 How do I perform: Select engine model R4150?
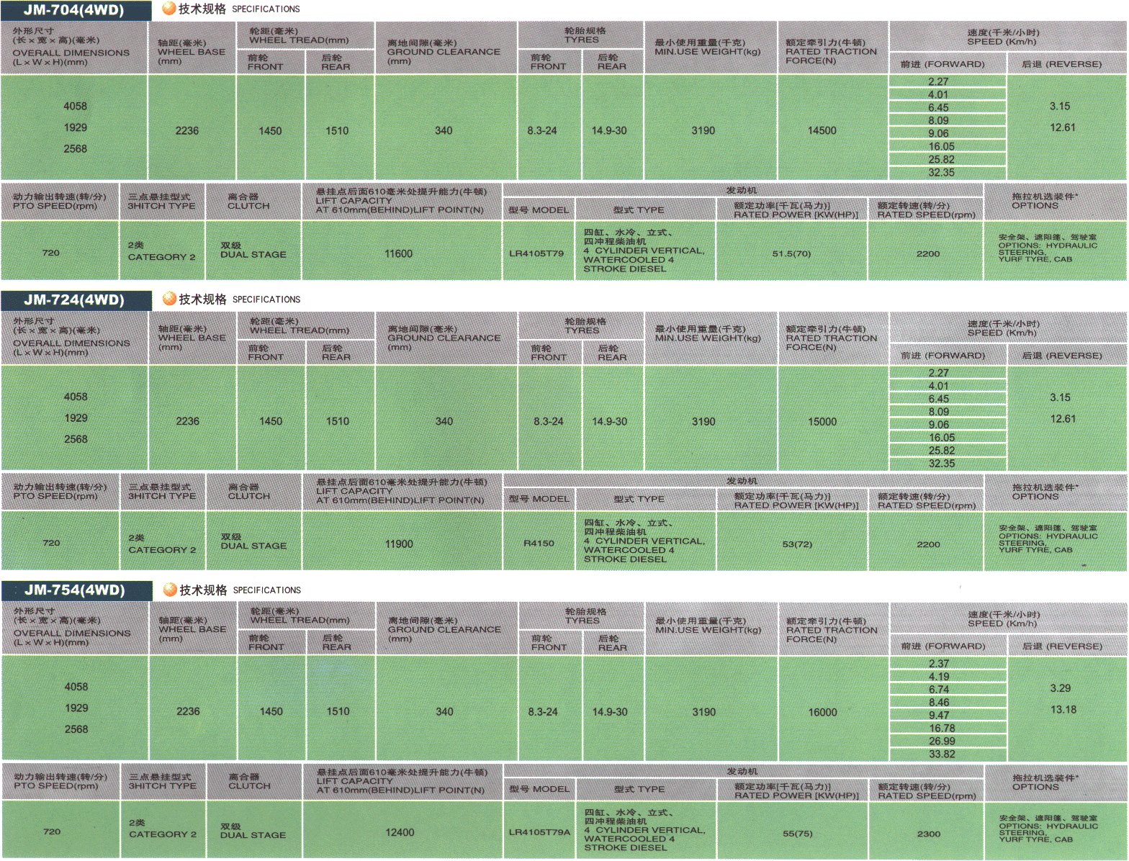click(x=539, y=544)
